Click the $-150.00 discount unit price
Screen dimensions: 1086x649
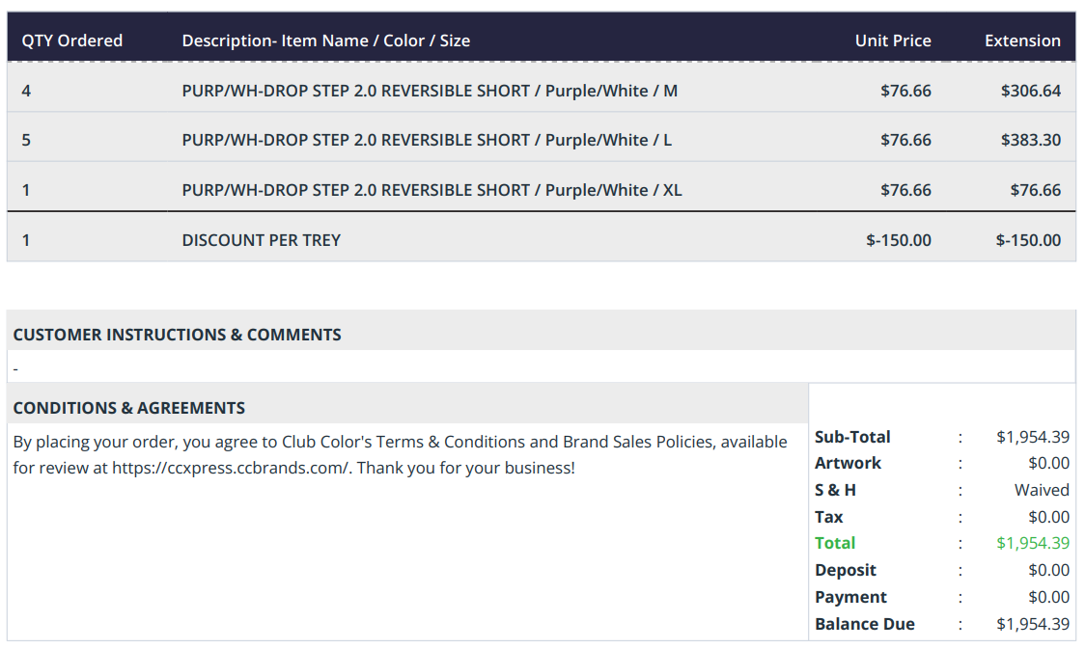click(899, 240)
